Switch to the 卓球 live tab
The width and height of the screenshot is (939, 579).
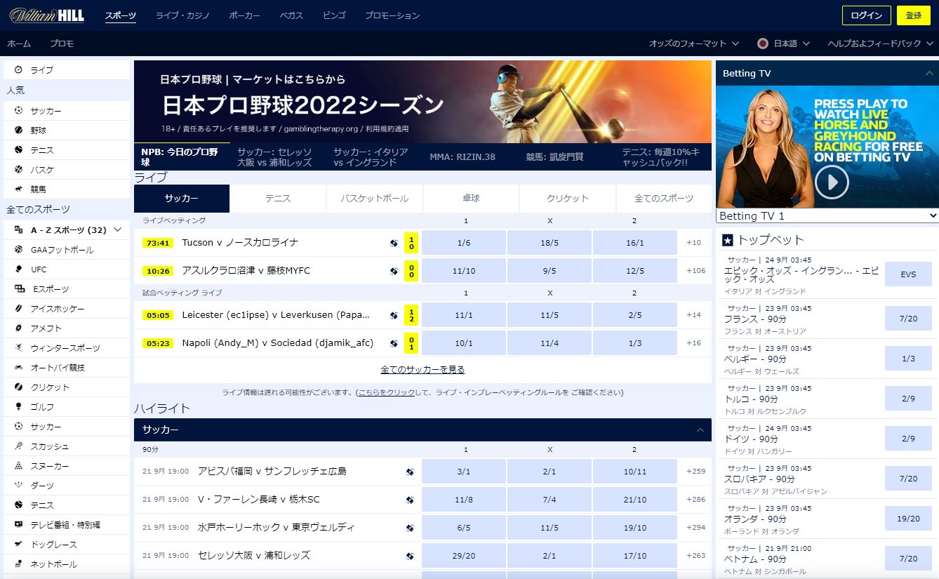click(x=471, y=199)
